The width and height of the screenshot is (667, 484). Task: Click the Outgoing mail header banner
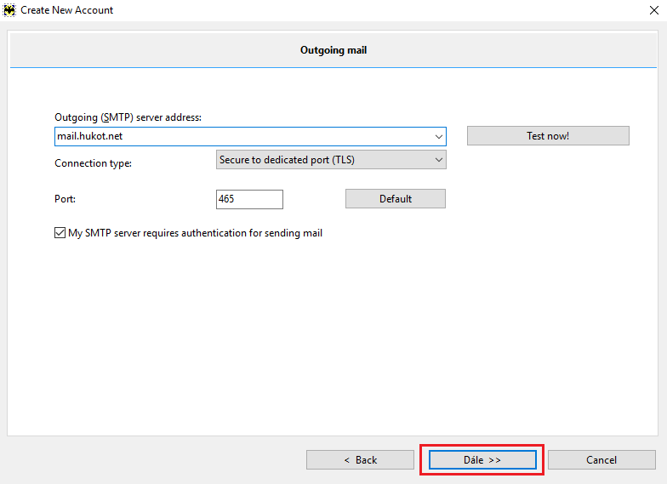333,50
